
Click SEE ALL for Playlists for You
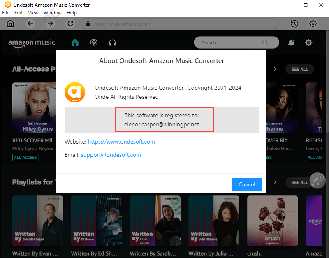pyautogui.click(x=299, y=182)
